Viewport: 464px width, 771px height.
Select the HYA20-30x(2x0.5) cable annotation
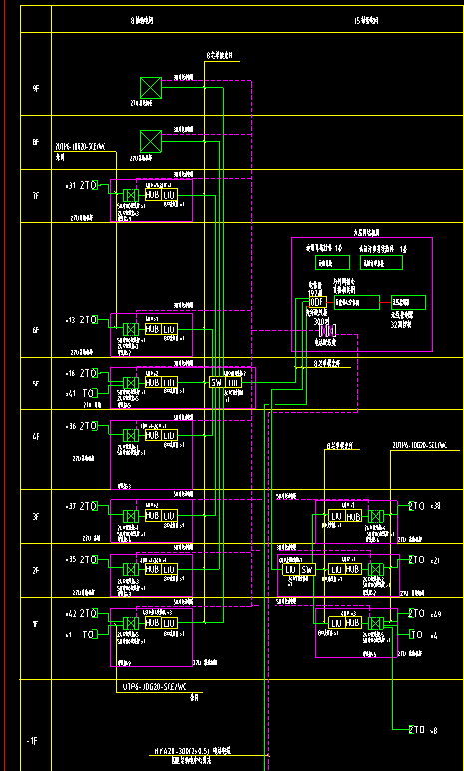193,751
